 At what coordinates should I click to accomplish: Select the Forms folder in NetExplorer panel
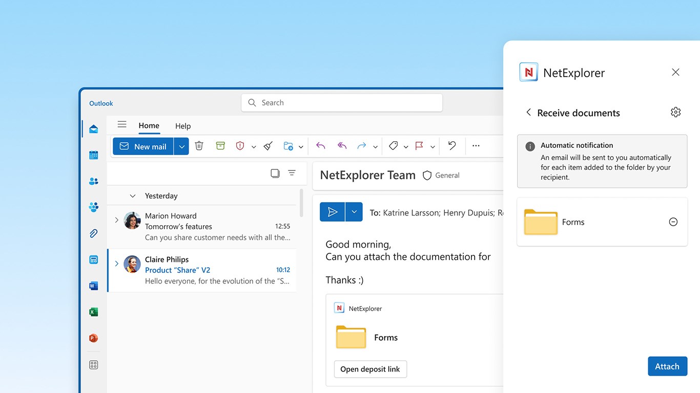pyautogui.click(x=602, y=222)
